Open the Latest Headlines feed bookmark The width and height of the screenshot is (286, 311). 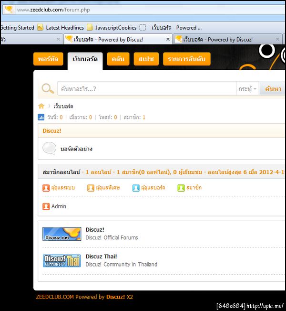click(x=61, y=28)
